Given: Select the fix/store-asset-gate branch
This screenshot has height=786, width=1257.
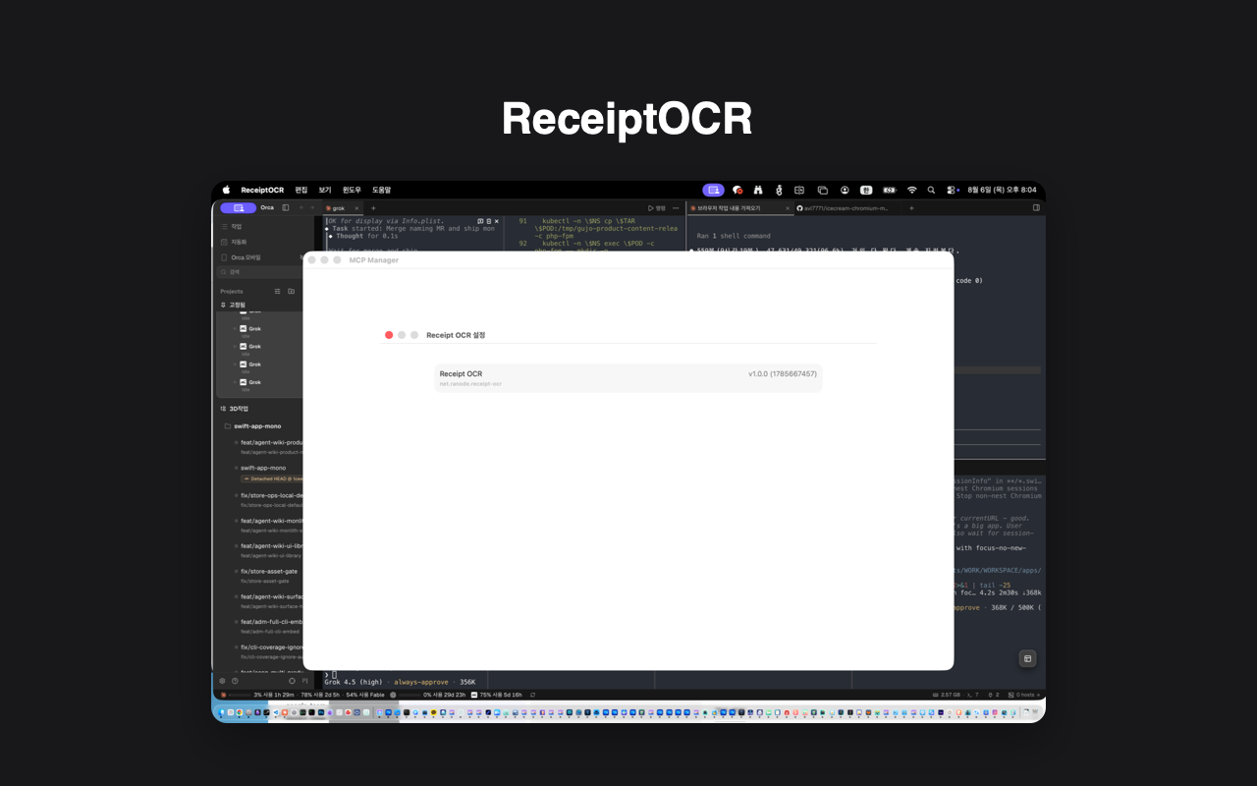Looking at the screenshot, I should [269, 571].
